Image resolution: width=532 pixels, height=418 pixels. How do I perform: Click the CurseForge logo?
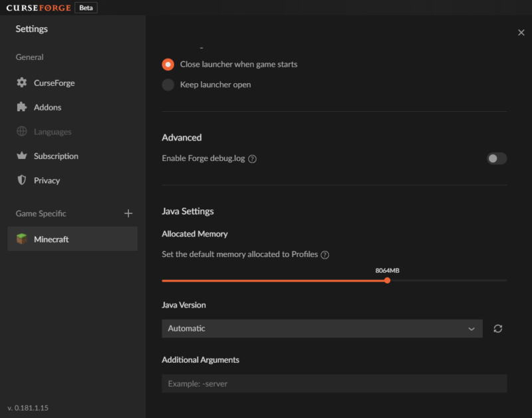39,8
